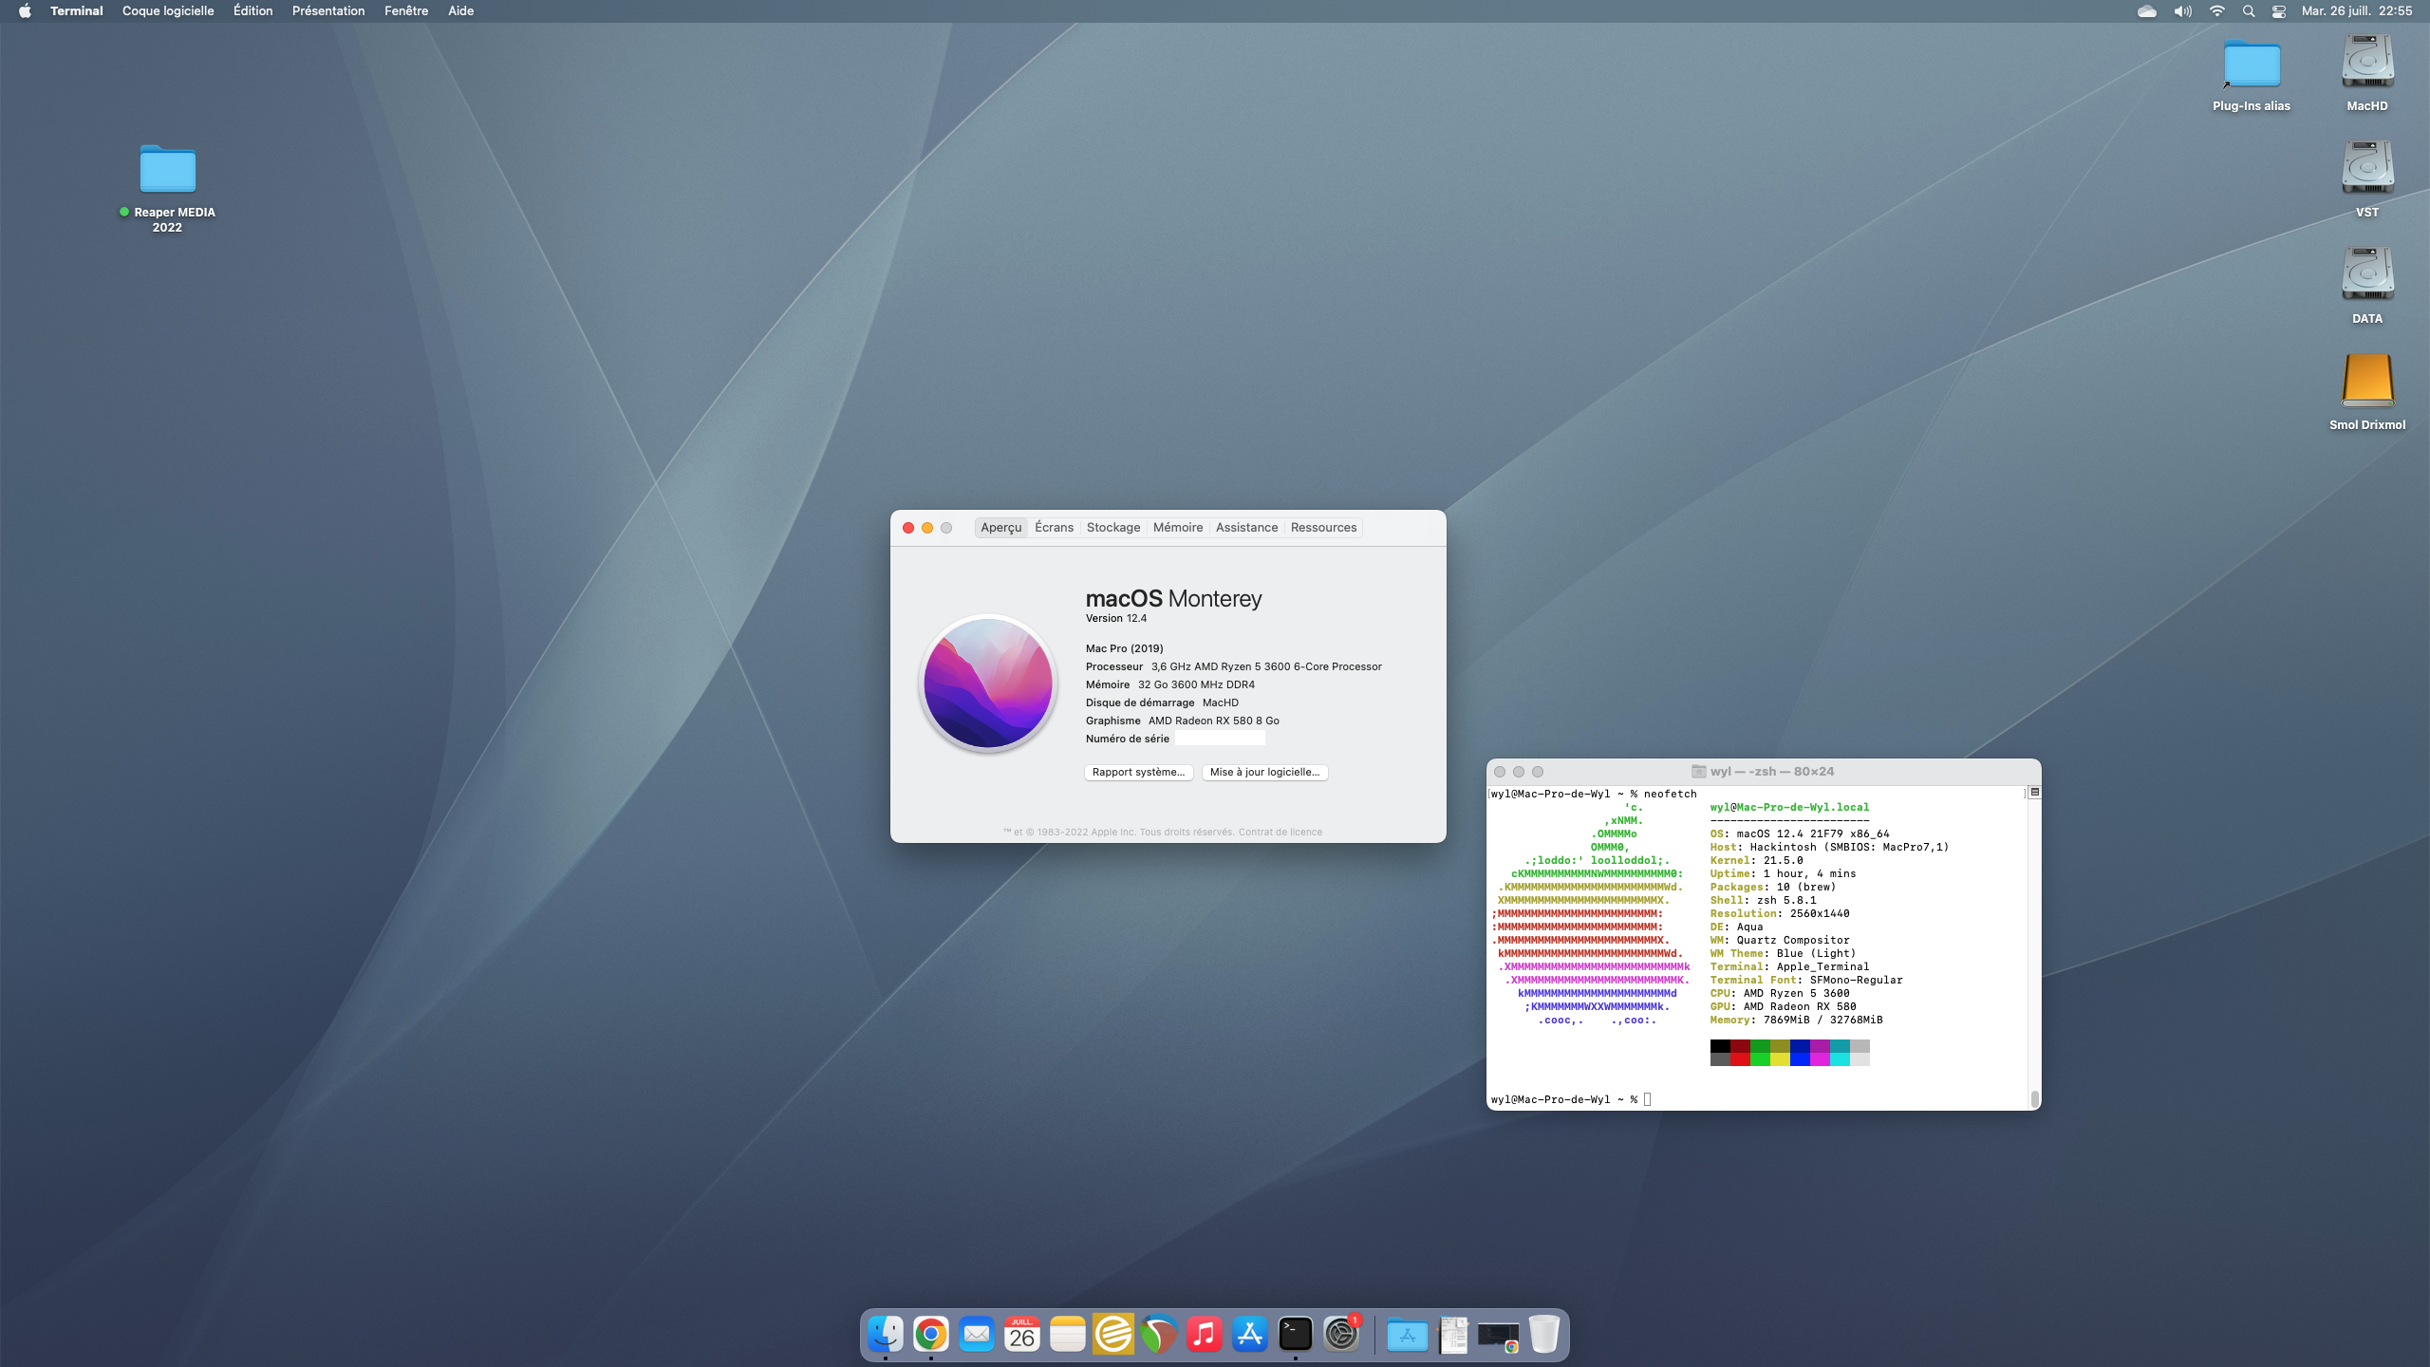Launch Google Chrome from the Dock
The height and width of the screenshot is (1367, 2430).
pos(931,1334)
